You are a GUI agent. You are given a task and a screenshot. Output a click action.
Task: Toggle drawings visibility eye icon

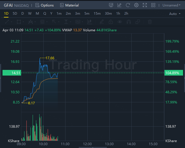point(120,22)
